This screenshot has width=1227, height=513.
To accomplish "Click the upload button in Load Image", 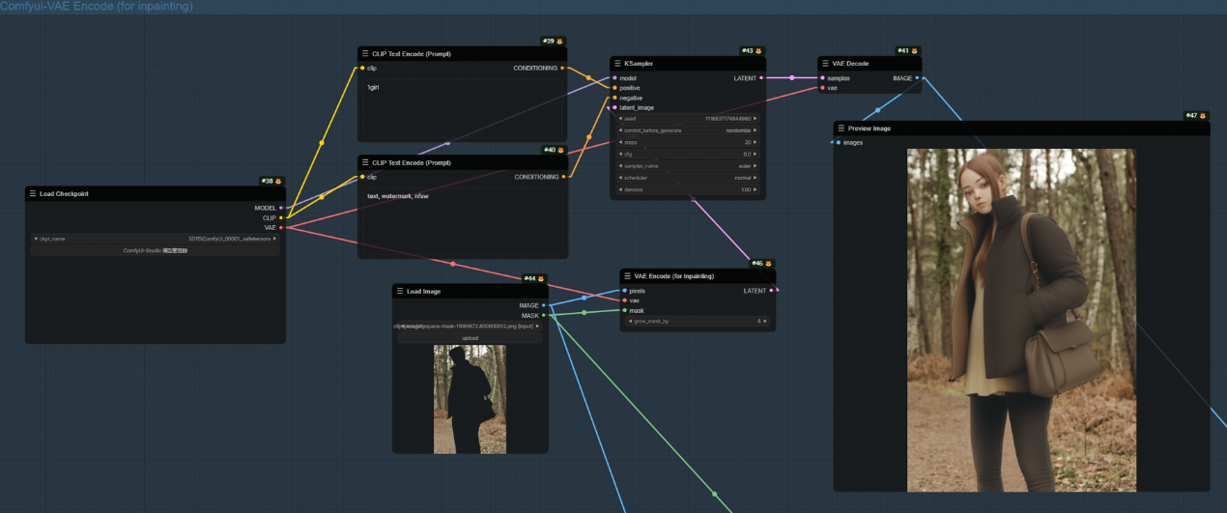I will coord(470,338).
